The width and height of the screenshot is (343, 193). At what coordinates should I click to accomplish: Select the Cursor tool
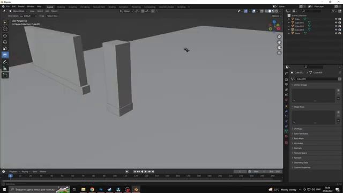(x=5, y=28)
